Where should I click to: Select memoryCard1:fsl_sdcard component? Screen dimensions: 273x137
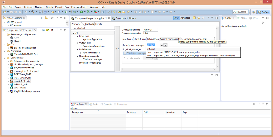click(x=26, y=71)
